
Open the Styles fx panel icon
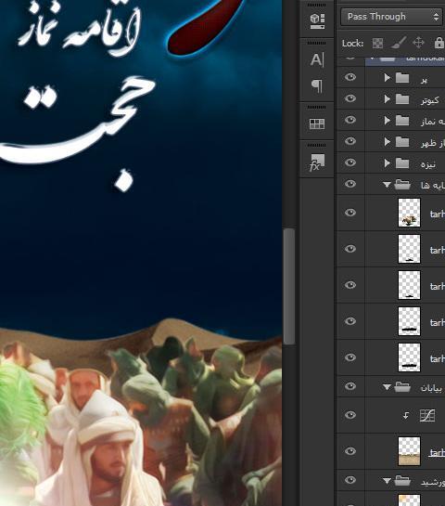click(317, 162)
